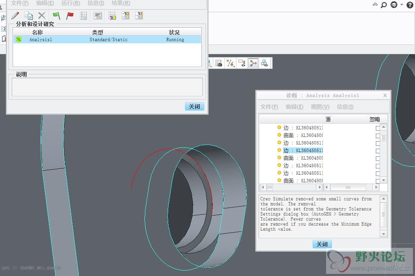
Task: Open the 视图(V) menu
Action: tap(320, 107)
